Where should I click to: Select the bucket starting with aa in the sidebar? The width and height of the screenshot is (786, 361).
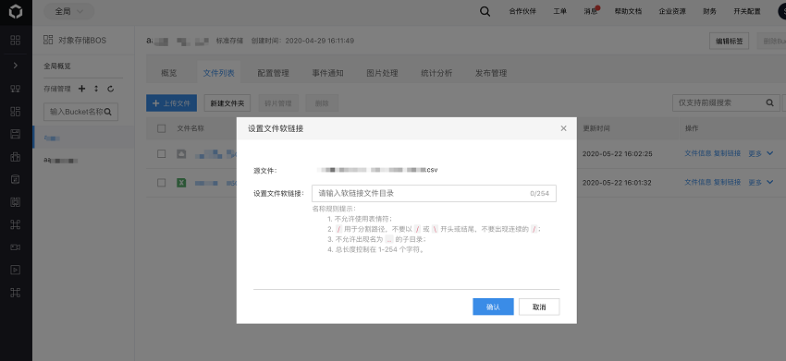click(x=61, y=161)
